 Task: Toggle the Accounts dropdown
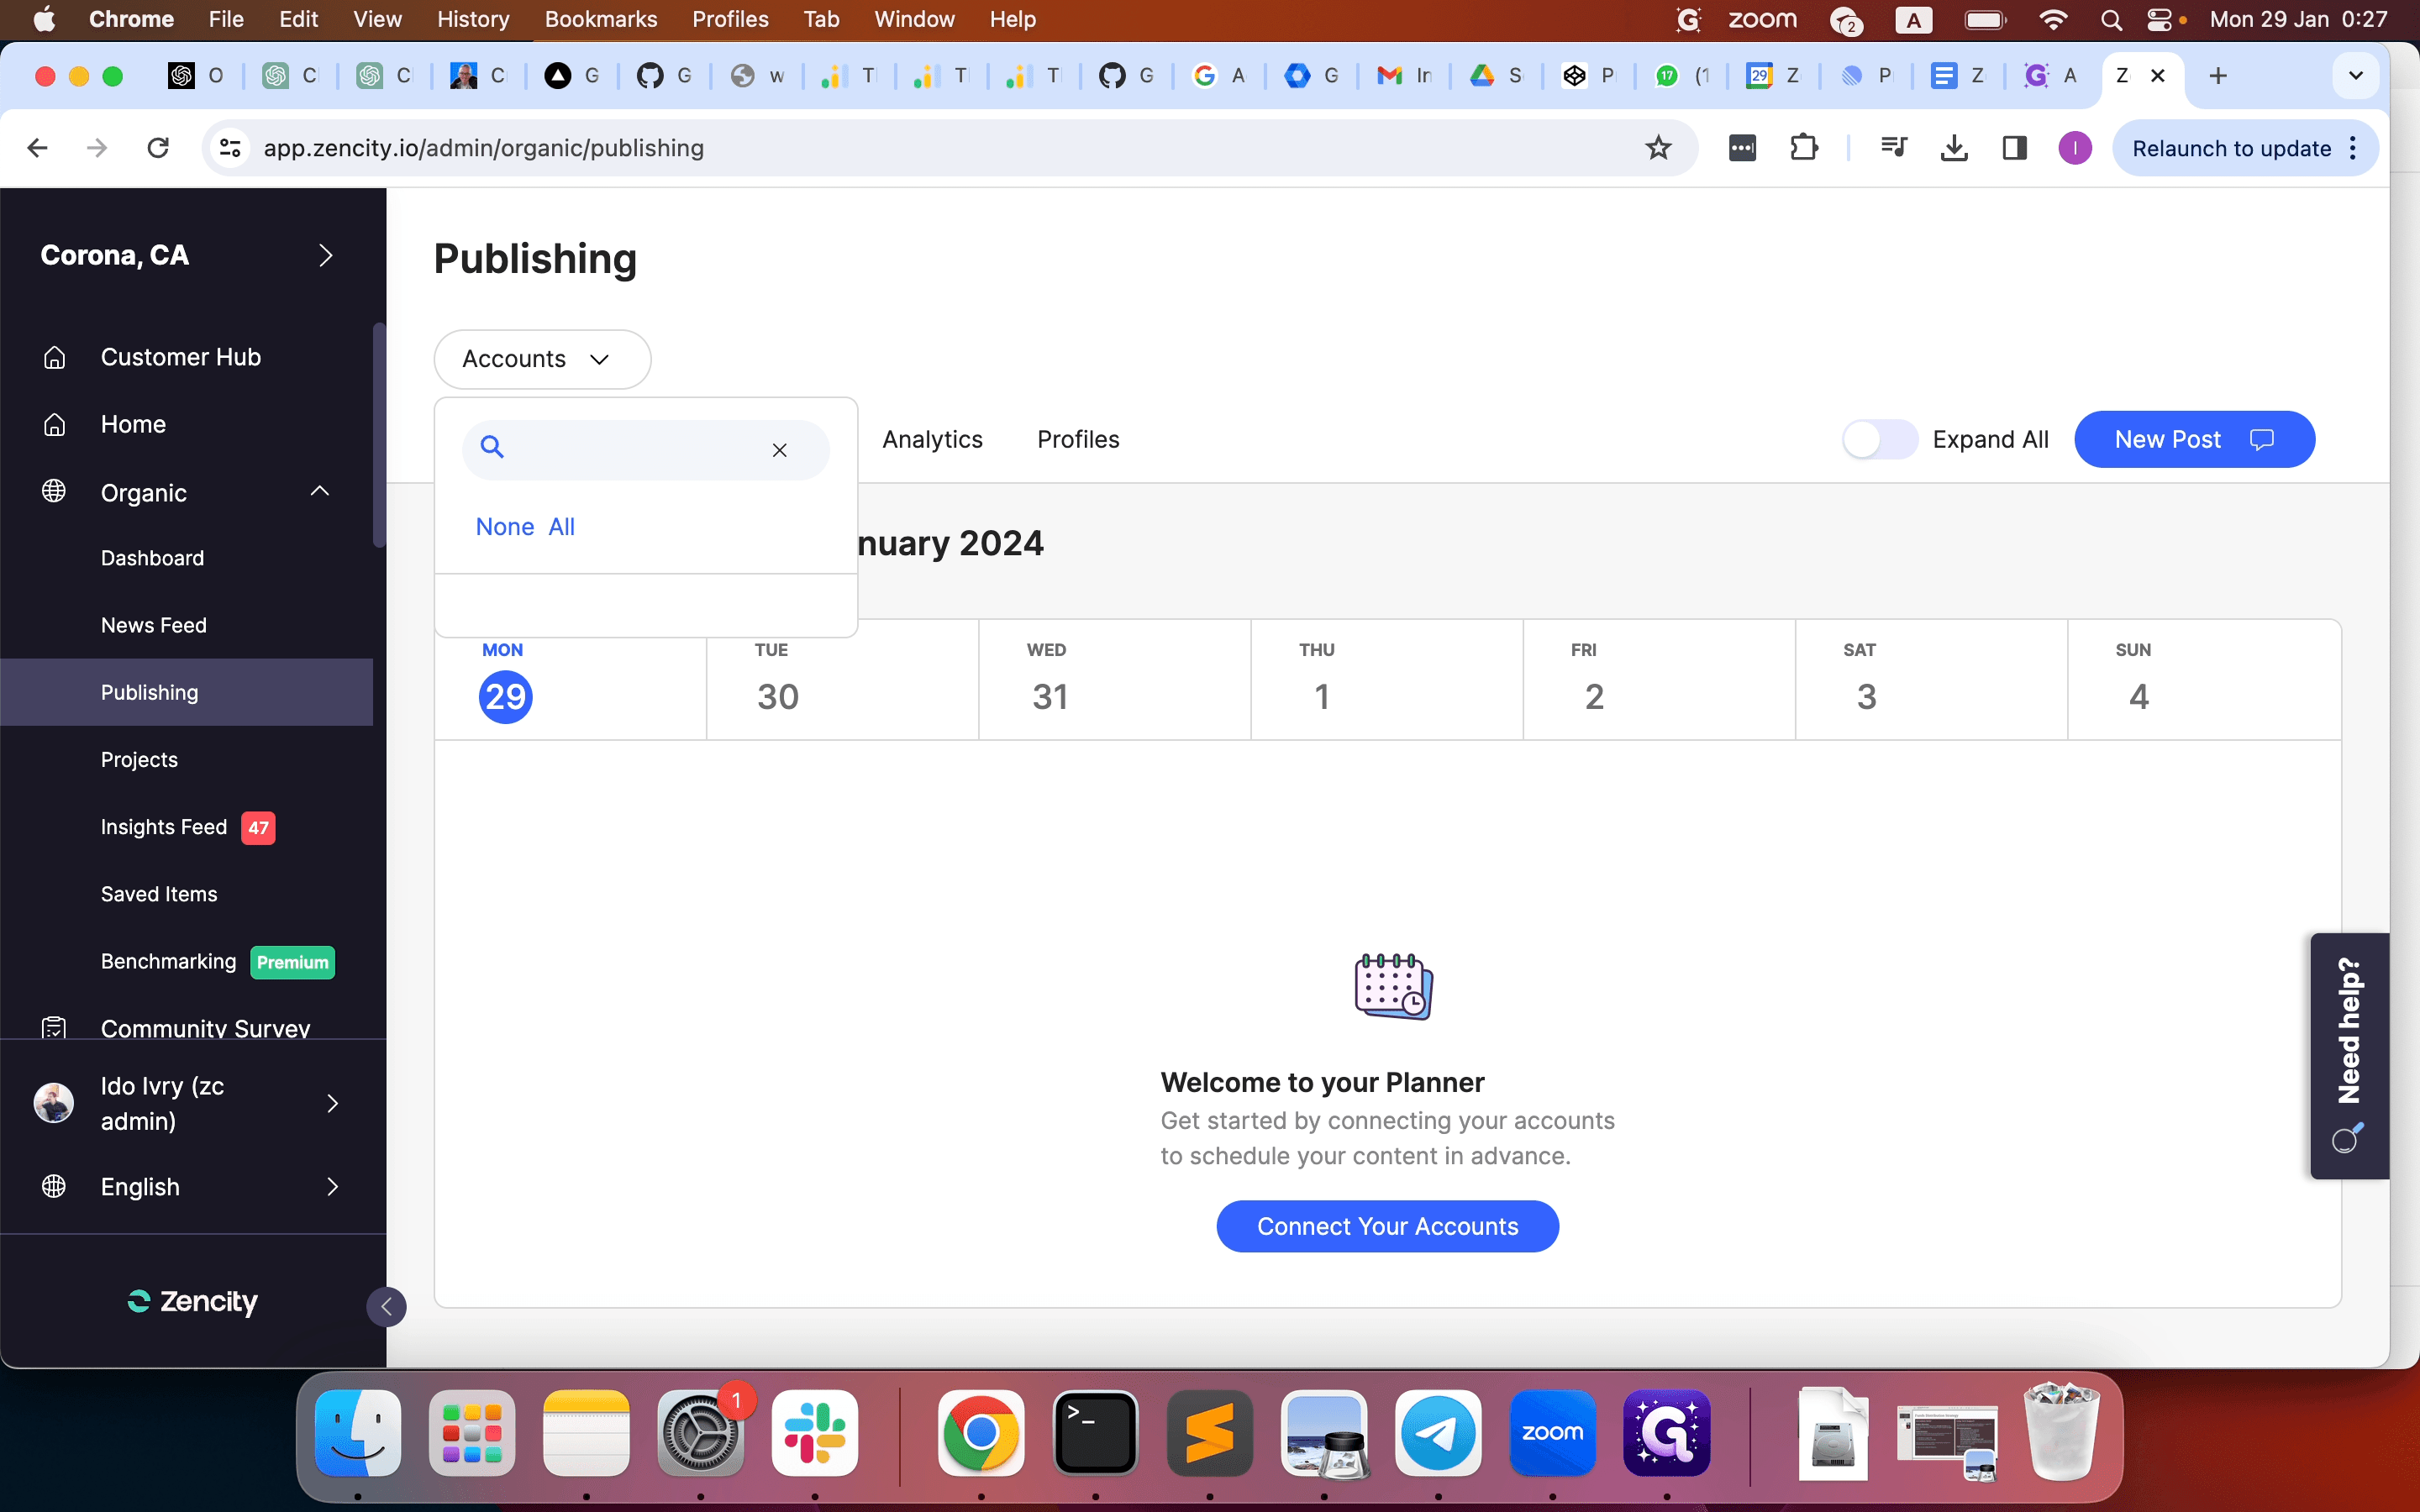tap(542, 359)
